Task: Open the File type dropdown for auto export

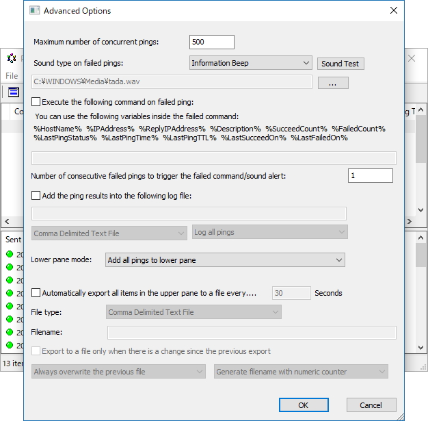Action: (x=193, y=312)
